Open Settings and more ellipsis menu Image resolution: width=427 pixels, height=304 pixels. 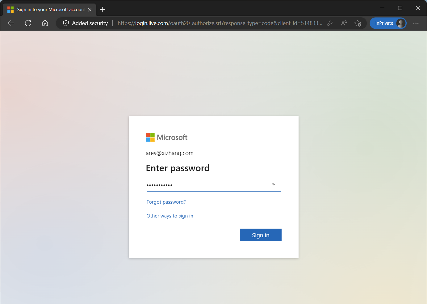pos(416,23)
